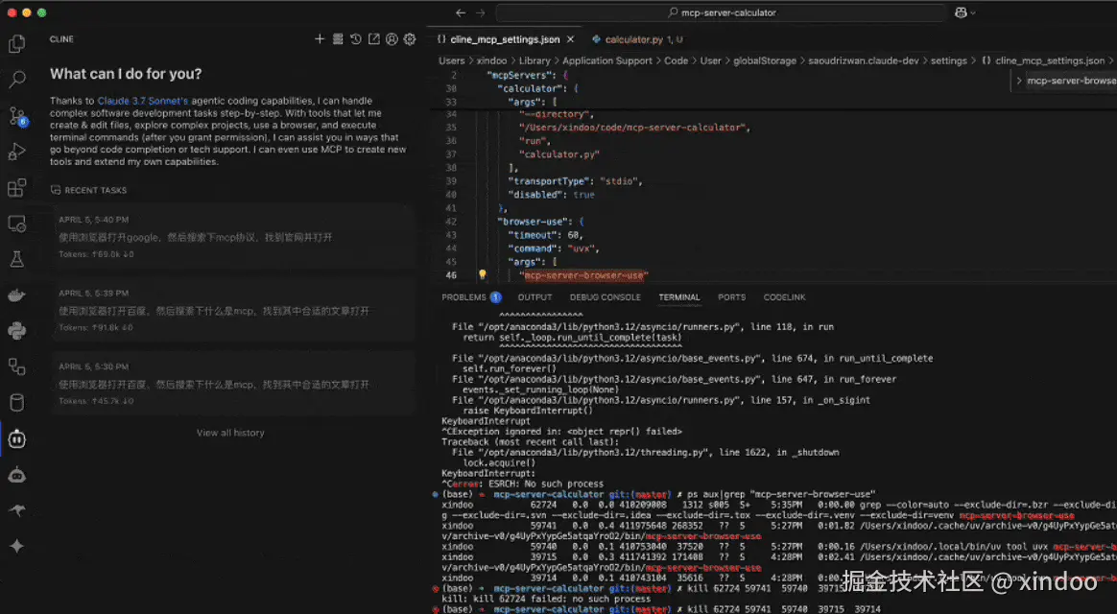
Task: Open Extensions view in activity bar
Action: click(x=16, y=187)
